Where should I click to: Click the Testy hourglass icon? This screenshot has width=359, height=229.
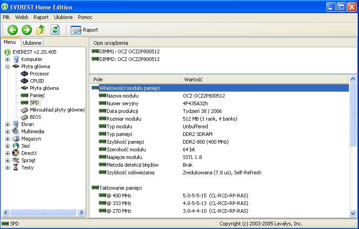[15, 168]
